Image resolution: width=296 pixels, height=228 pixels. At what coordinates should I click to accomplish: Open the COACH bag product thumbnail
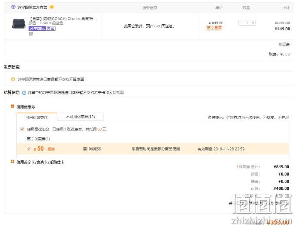pos(19,23)
